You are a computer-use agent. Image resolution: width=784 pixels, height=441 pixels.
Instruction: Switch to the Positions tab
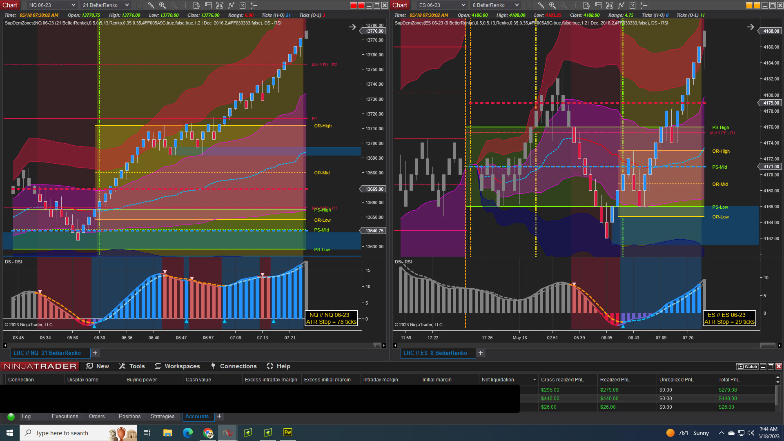click(129, 416)
